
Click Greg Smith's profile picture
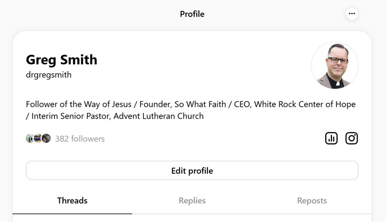click(335, 66)
